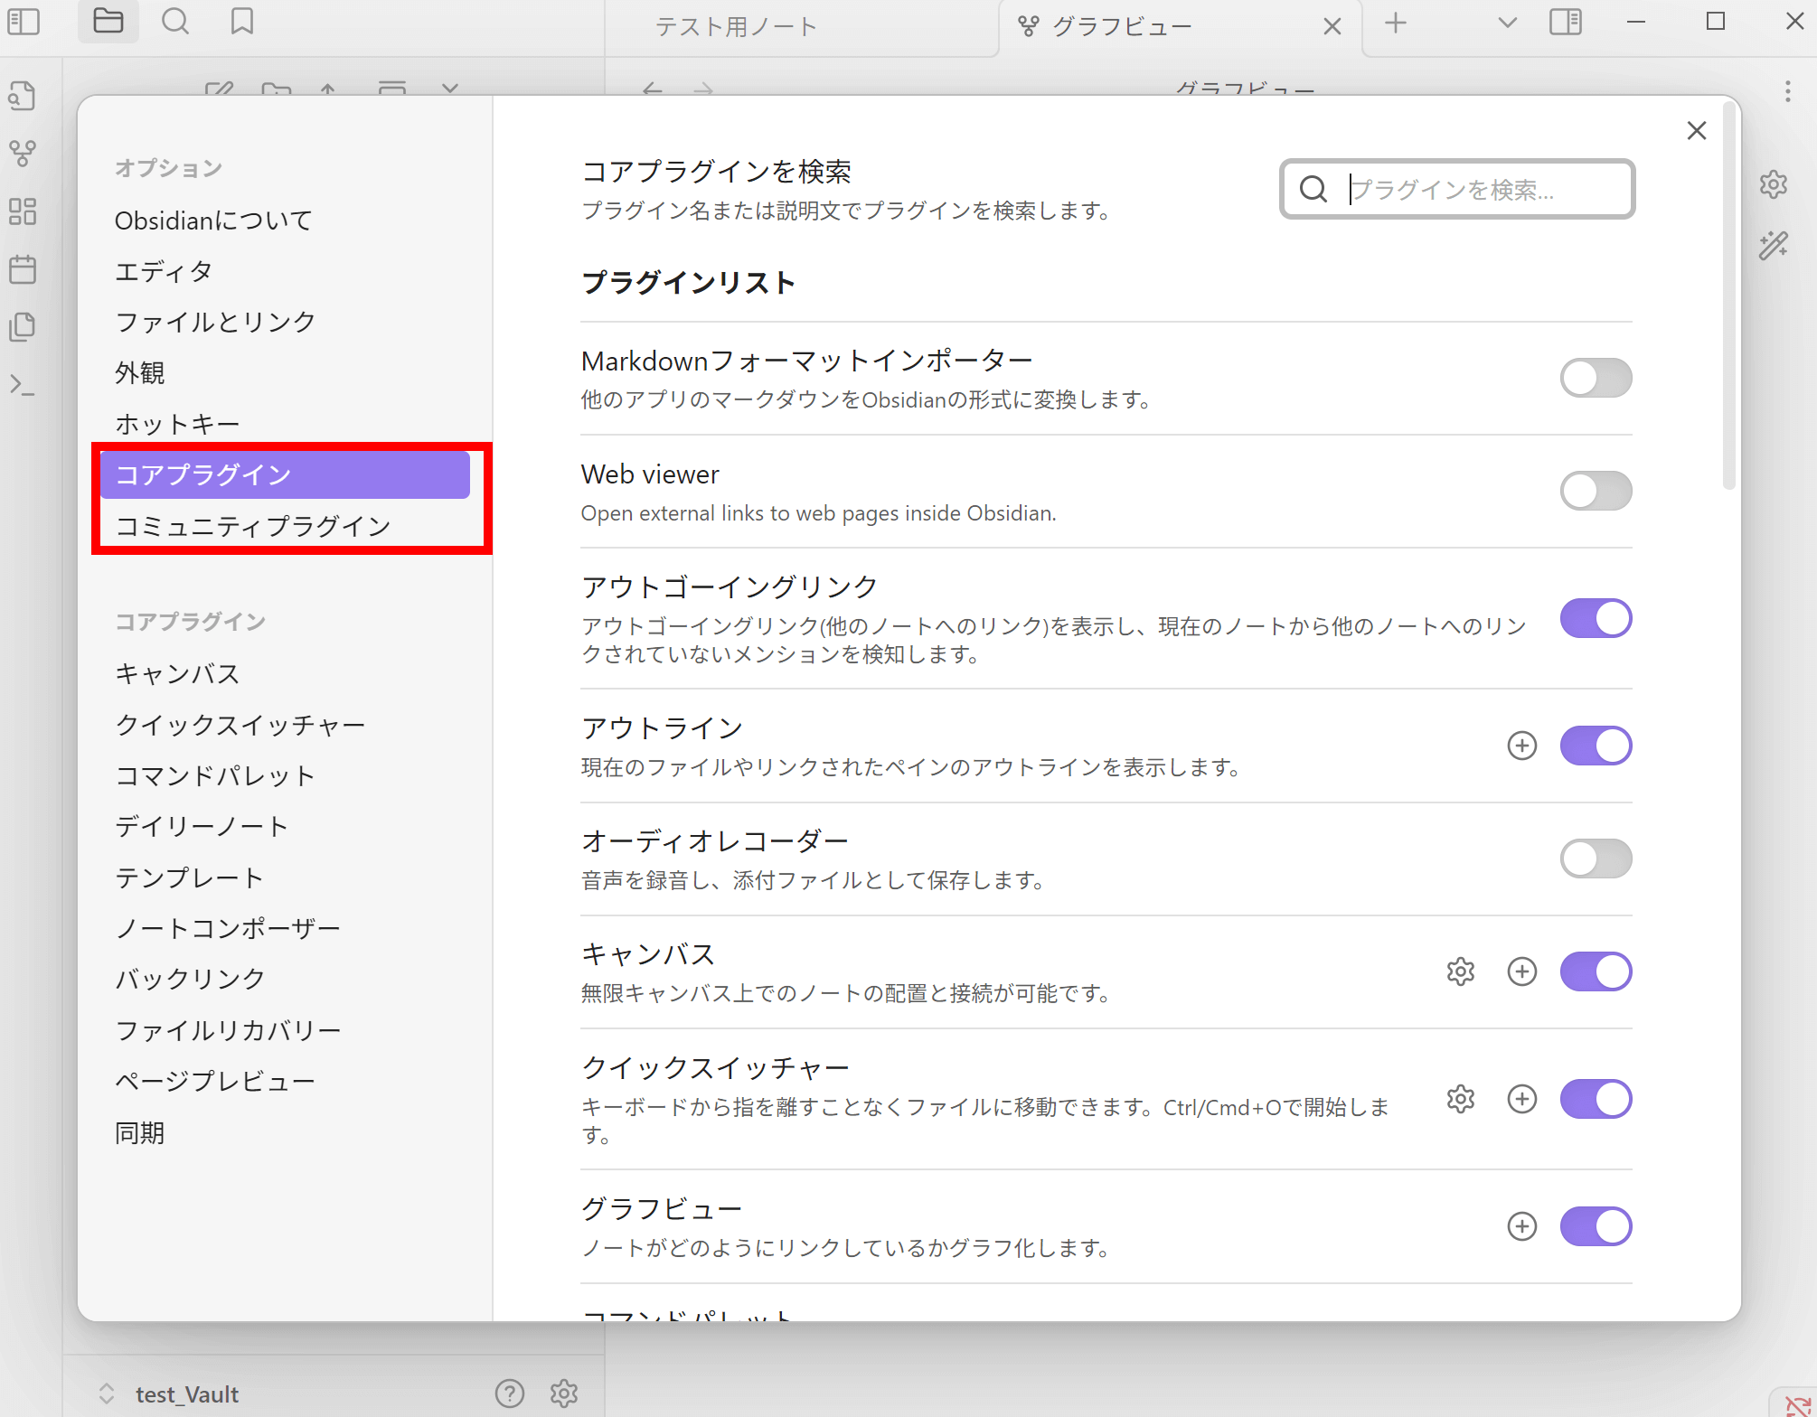Click the new tab plus icon
This screenshot has width=1817, height=1417.
pos(1396,23)
